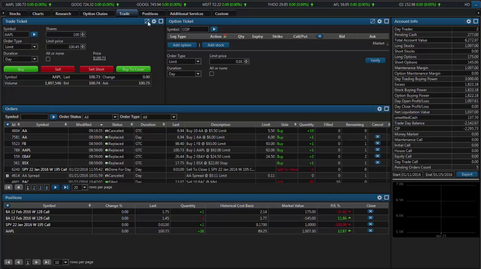Go to next page of Orders
This screenshot has height=269, width=481.
[55, 187]
